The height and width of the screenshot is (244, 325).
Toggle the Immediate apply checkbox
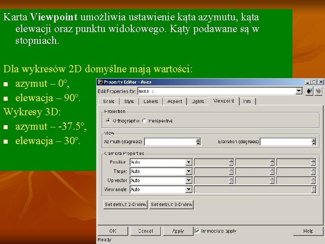197,231
